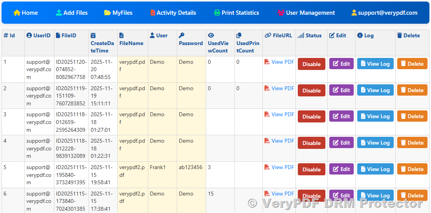The height and width of the screenshot is (213, 431).
Task: Click the User Management people icon
Action: 281,13
